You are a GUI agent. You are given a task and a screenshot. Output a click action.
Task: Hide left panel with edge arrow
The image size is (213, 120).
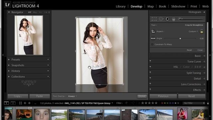click(x=3, y=55)
